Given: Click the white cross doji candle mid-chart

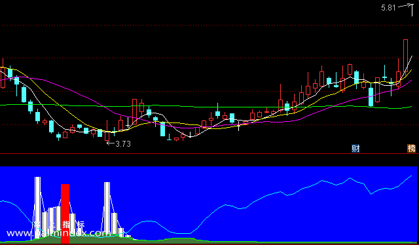Looking at the screenshot, I should 238,126.
